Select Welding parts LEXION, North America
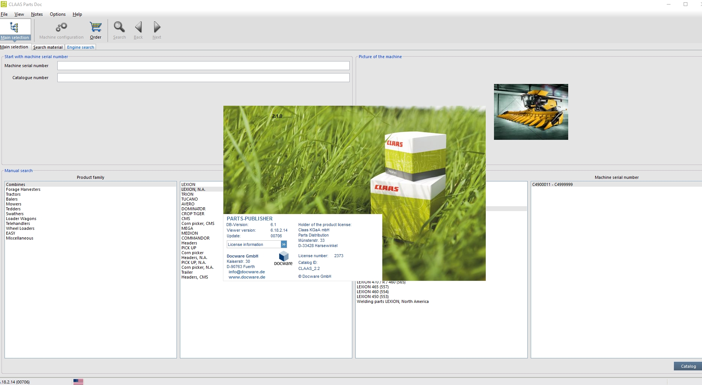702x385 pixels. pos(442,301)
